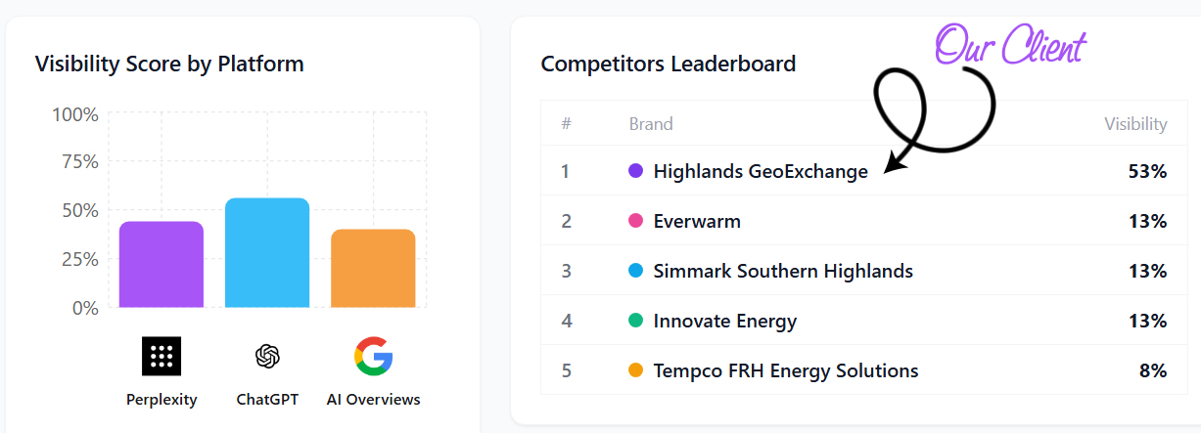Open Simmark Southern Highlands brand entry
Screen dimensions: 1201x433
[783, 272]
